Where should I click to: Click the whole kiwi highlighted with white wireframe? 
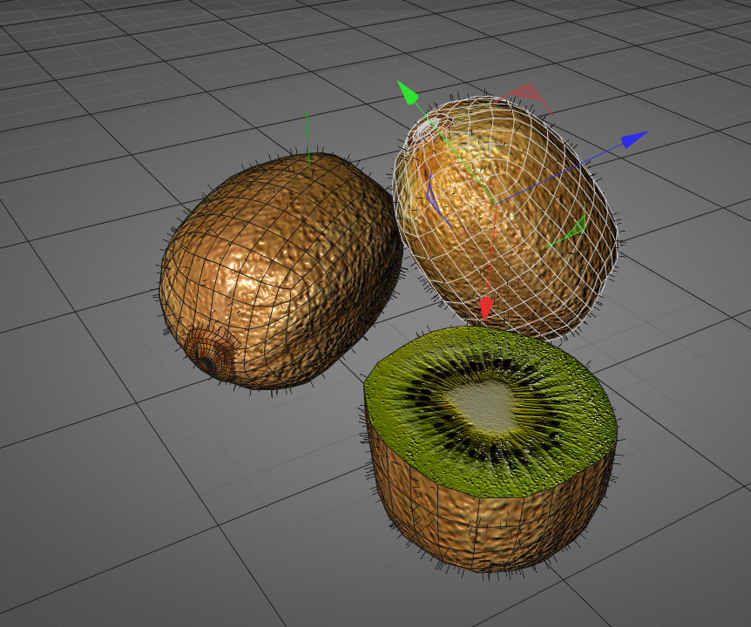pos(505,218)
